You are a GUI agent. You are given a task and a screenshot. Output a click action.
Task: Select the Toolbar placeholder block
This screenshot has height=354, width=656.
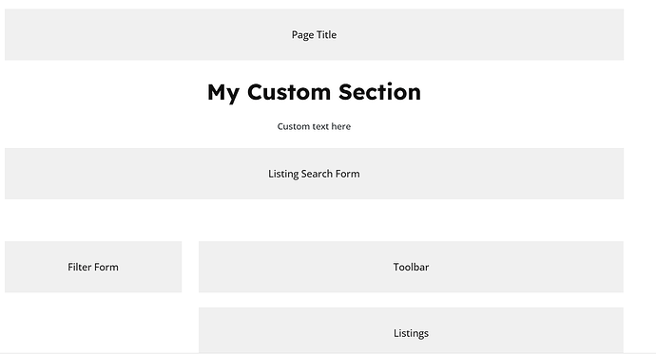click(411, 267)
